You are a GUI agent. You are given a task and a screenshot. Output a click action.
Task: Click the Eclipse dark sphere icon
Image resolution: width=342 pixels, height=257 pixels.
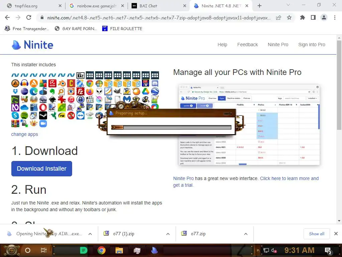pyautogui.click(x=24, y=91)
